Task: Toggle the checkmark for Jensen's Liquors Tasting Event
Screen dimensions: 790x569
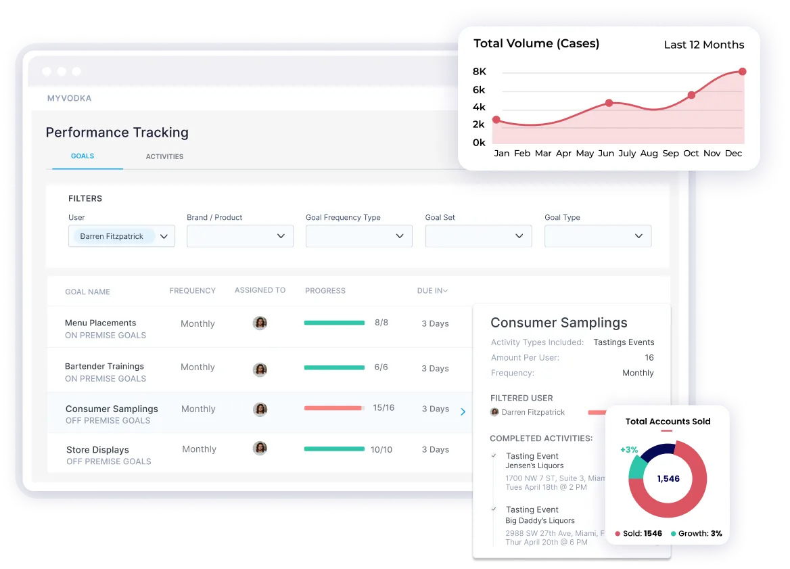Action: coord(494,456)
